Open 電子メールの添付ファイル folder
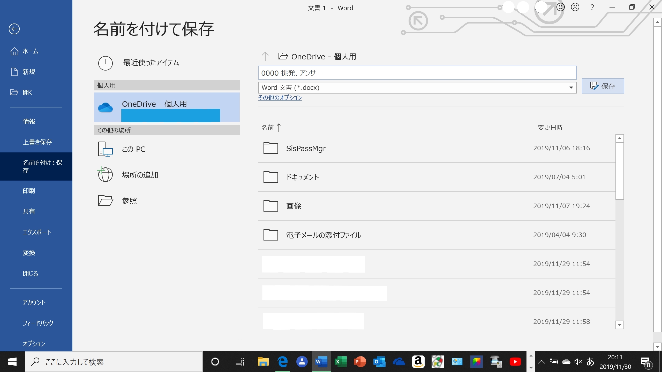 [x=437, y=235]
